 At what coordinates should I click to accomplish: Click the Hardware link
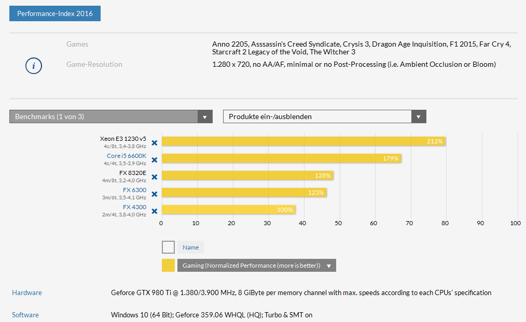pyautogui.click(x=27, y=292)
